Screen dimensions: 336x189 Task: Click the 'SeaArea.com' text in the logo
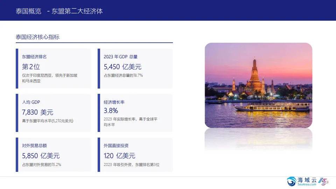[x=307, y=184]
